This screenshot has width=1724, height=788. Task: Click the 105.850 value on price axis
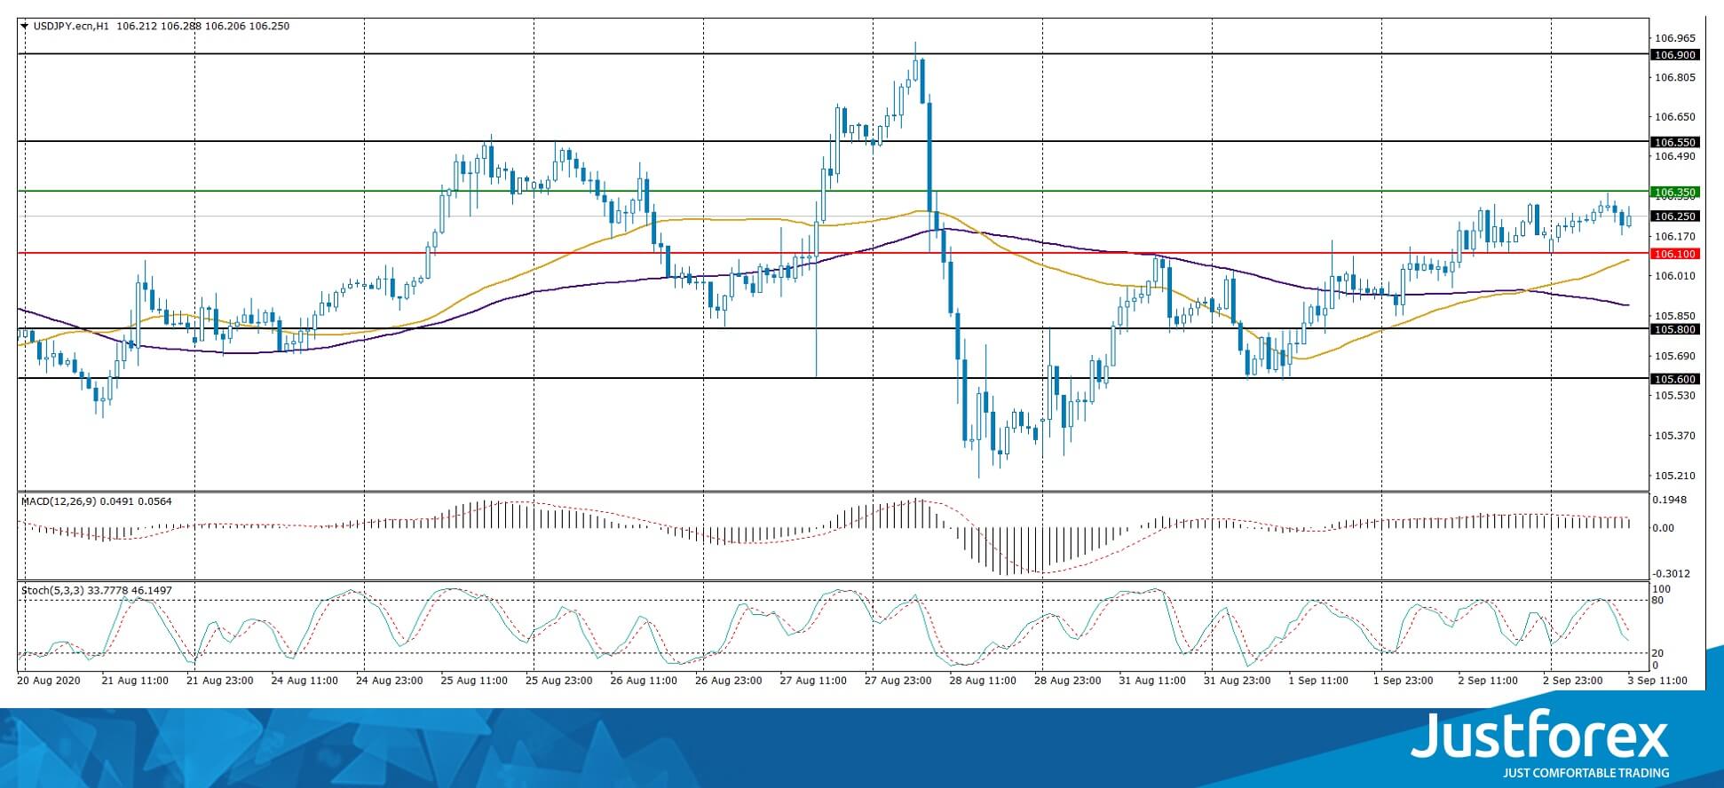(1675, 316)
